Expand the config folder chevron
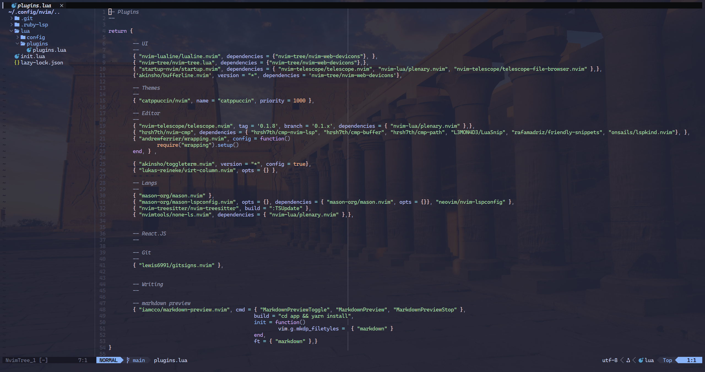 pyautogui.click(x=18, y=37)
